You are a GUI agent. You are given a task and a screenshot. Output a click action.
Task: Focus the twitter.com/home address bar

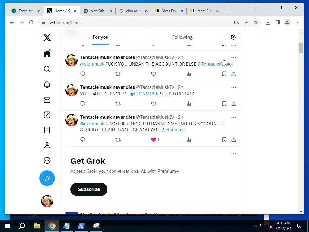[136, 22]
